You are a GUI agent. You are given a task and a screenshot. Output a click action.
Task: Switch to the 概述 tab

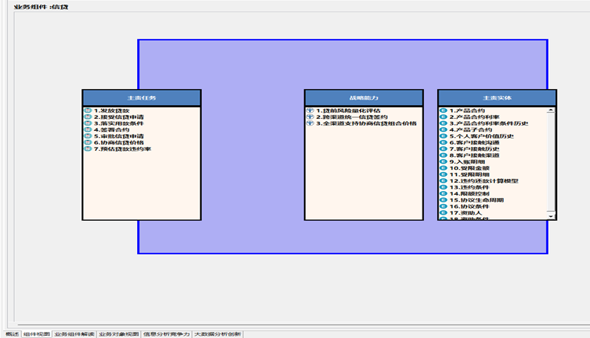click(x=11, y=333)
